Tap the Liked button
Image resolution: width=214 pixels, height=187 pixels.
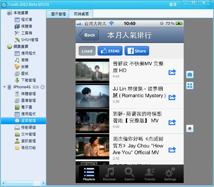click(x=87, y=51)
